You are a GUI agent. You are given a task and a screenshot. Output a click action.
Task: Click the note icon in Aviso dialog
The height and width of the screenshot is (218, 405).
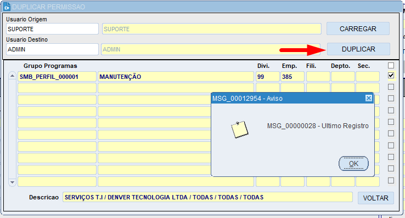click(x=239, y=130)
